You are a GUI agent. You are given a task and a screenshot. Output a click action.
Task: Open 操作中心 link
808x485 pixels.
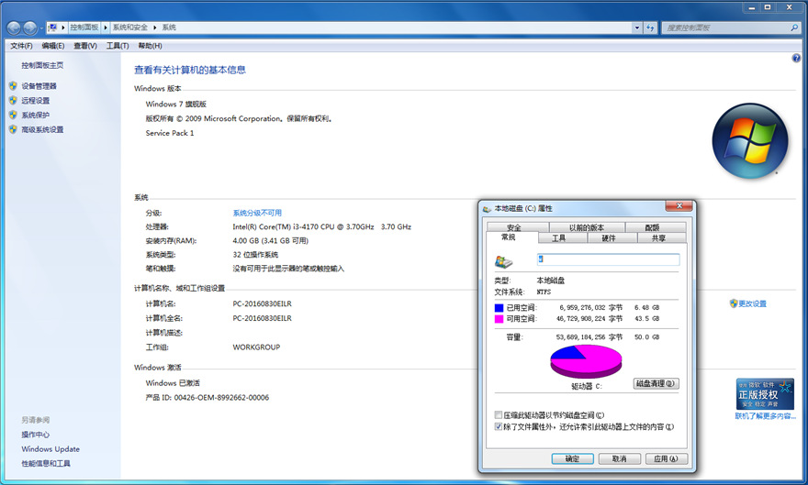point(36,435)
